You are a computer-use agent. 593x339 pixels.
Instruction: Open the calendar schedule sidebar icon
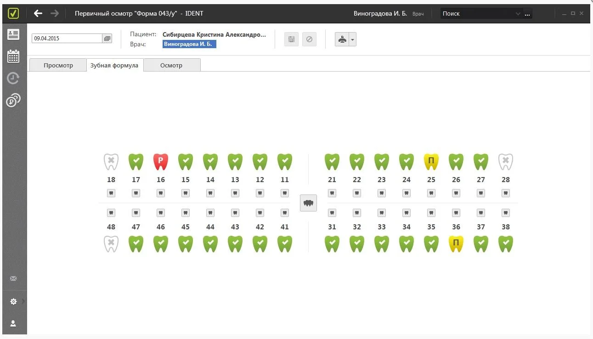[13, 56]
